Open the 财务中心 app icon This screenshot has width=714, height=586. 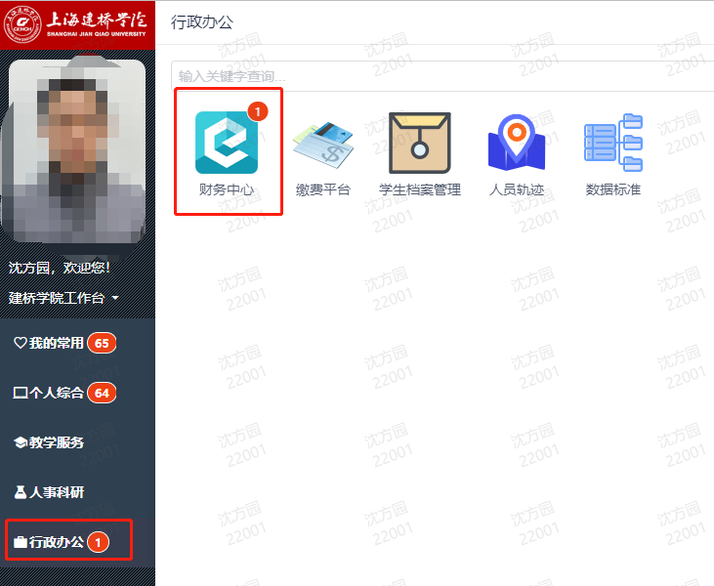227,143
